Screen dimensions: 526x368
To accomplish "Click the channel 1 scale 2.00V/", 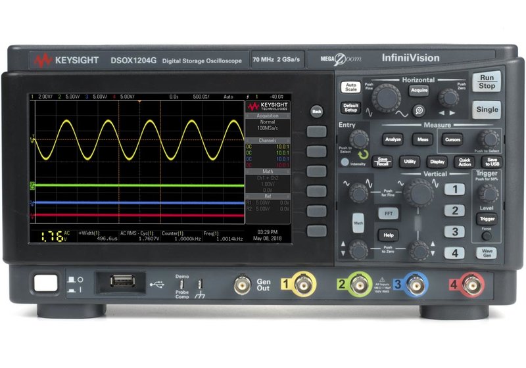I will tap(45, 97).
